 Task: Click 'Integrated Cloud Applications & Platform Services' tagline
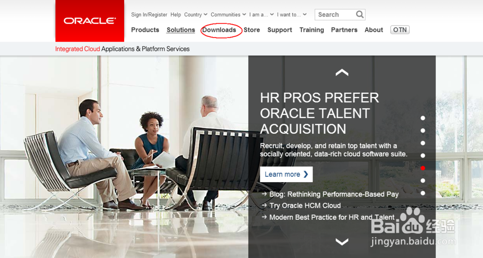click(x=122, y=49)
